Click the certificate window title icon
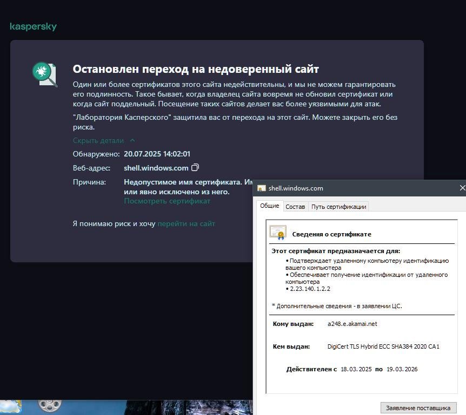Viewport: 466px width, 415px height. point(261,188)
